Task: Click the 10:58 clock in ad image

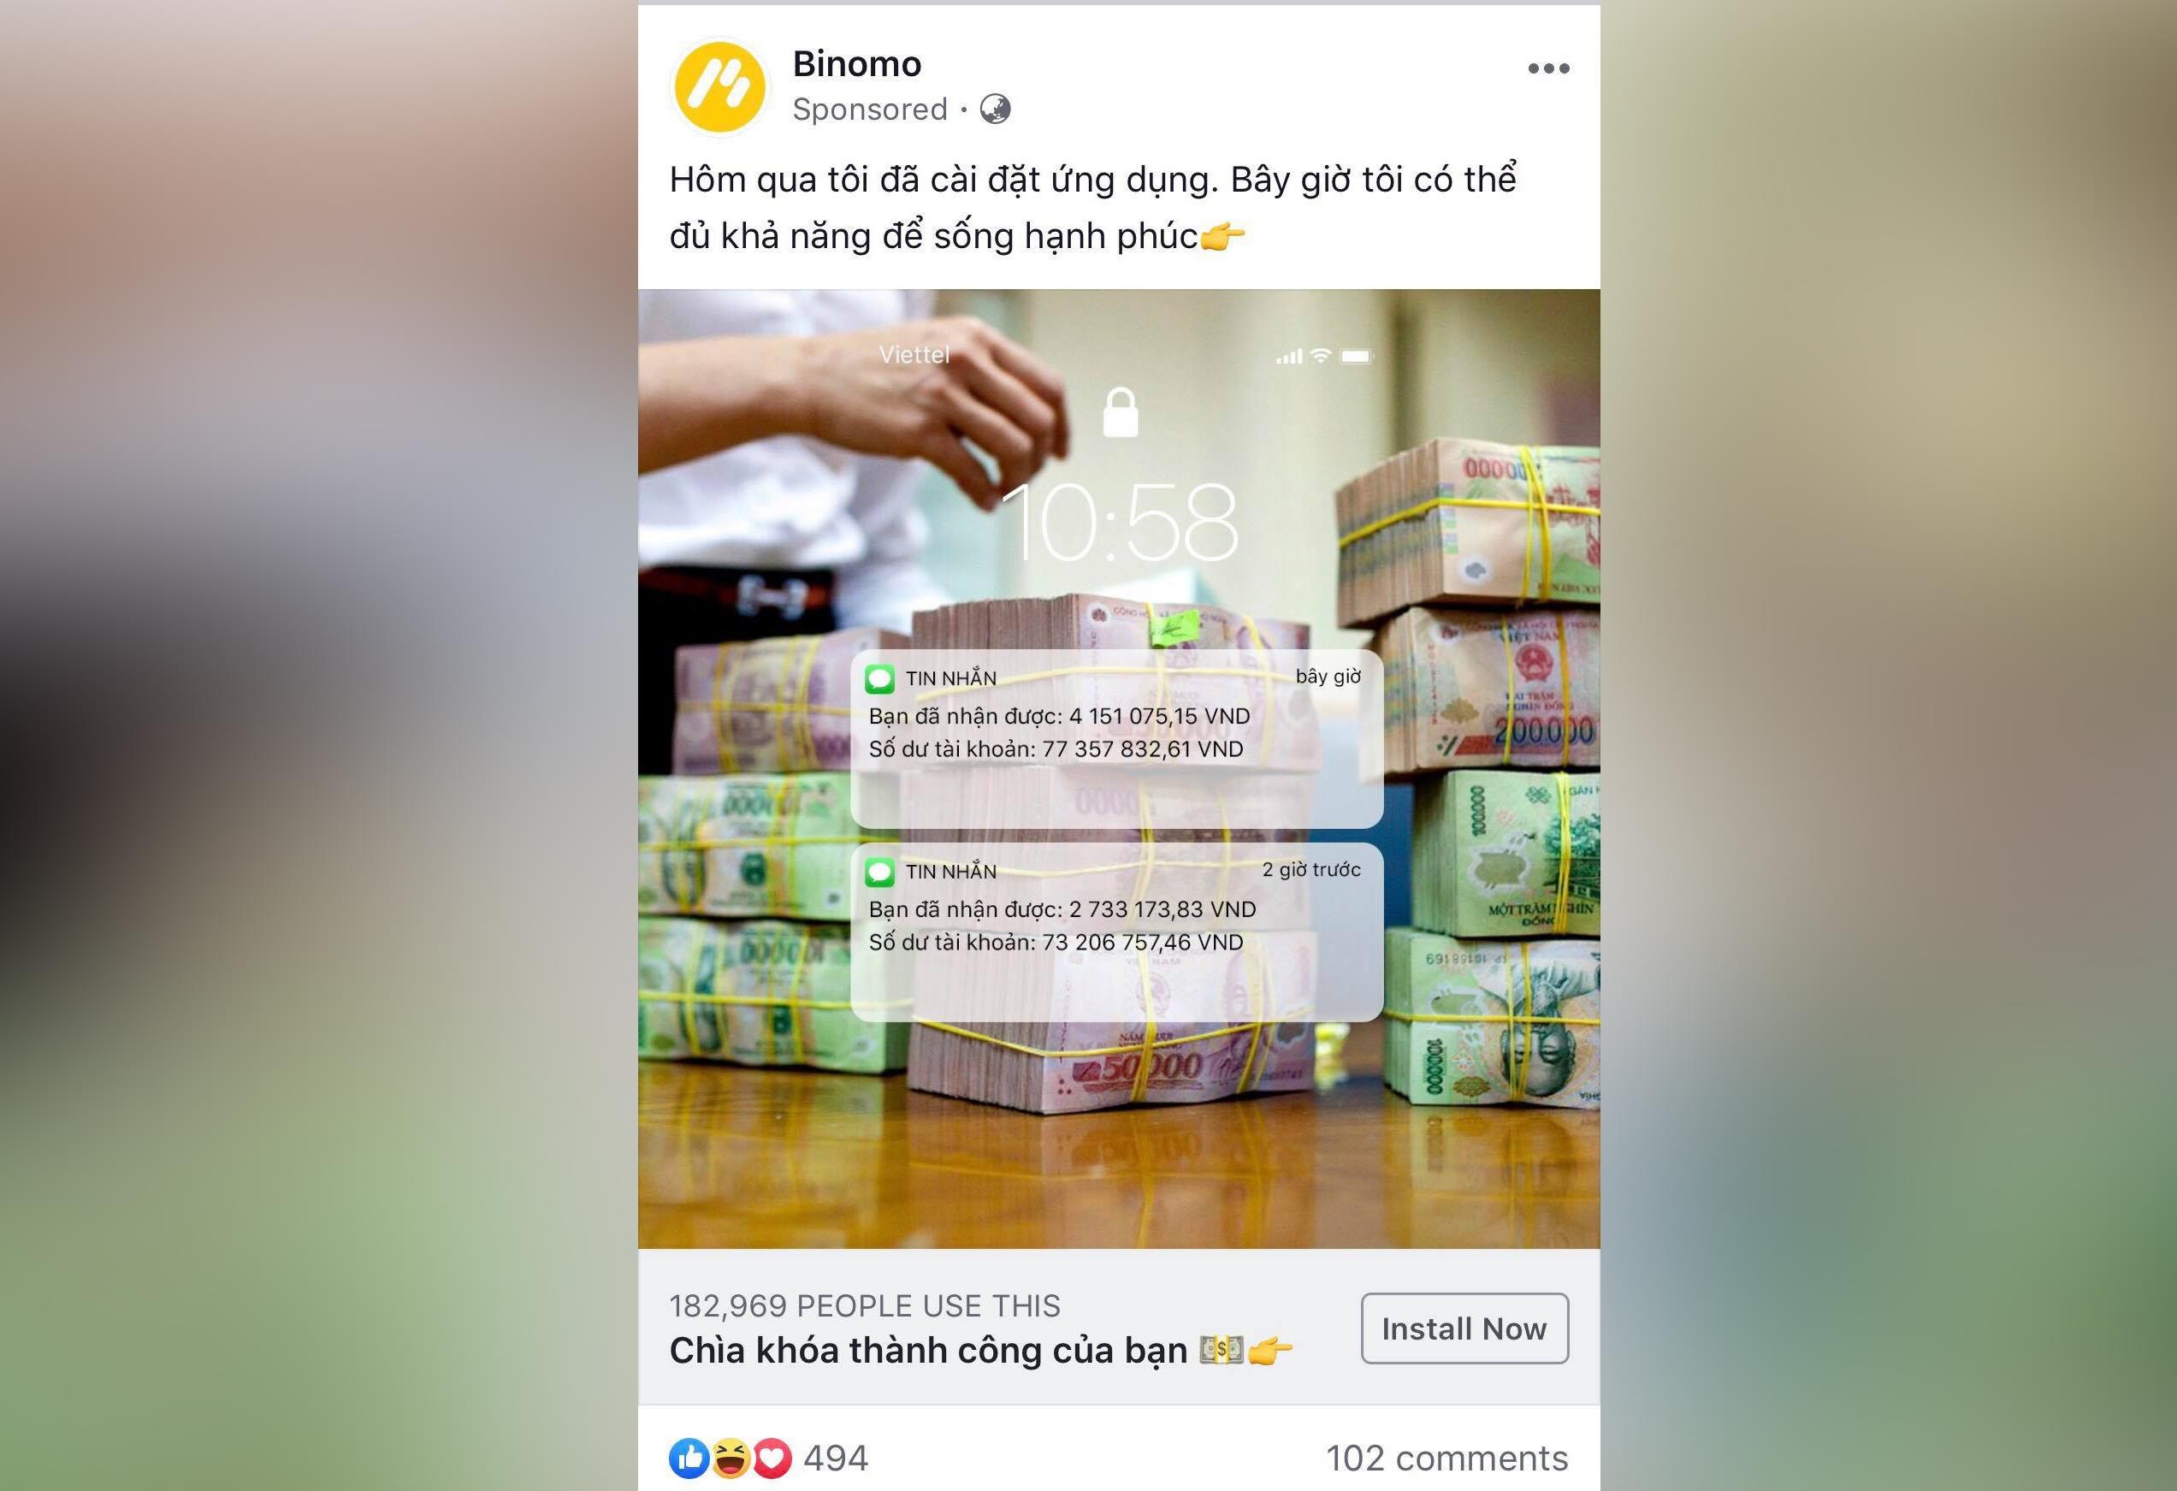Action: 1121,523
